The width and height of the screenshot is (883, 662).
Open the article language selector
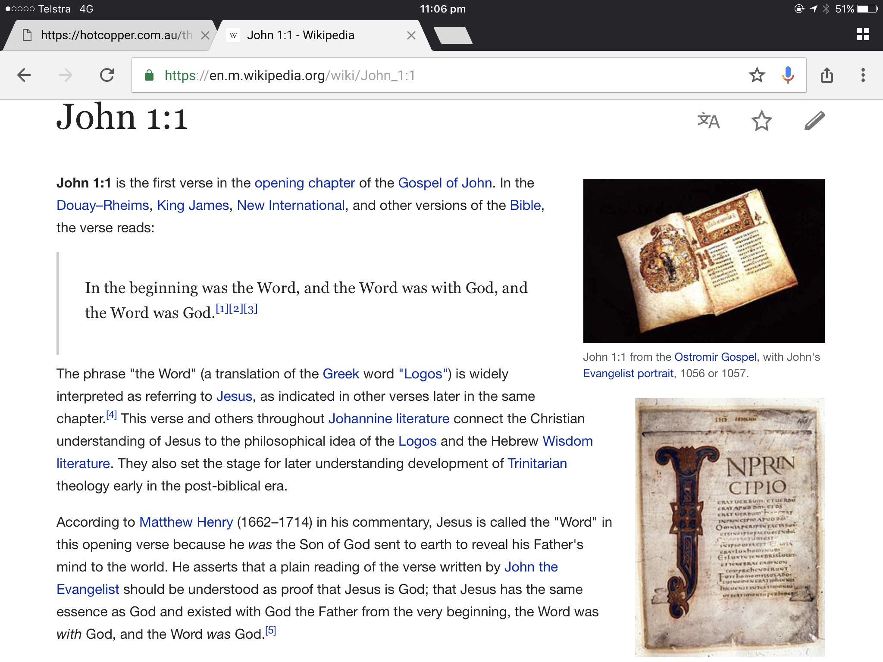click(708, 121)
